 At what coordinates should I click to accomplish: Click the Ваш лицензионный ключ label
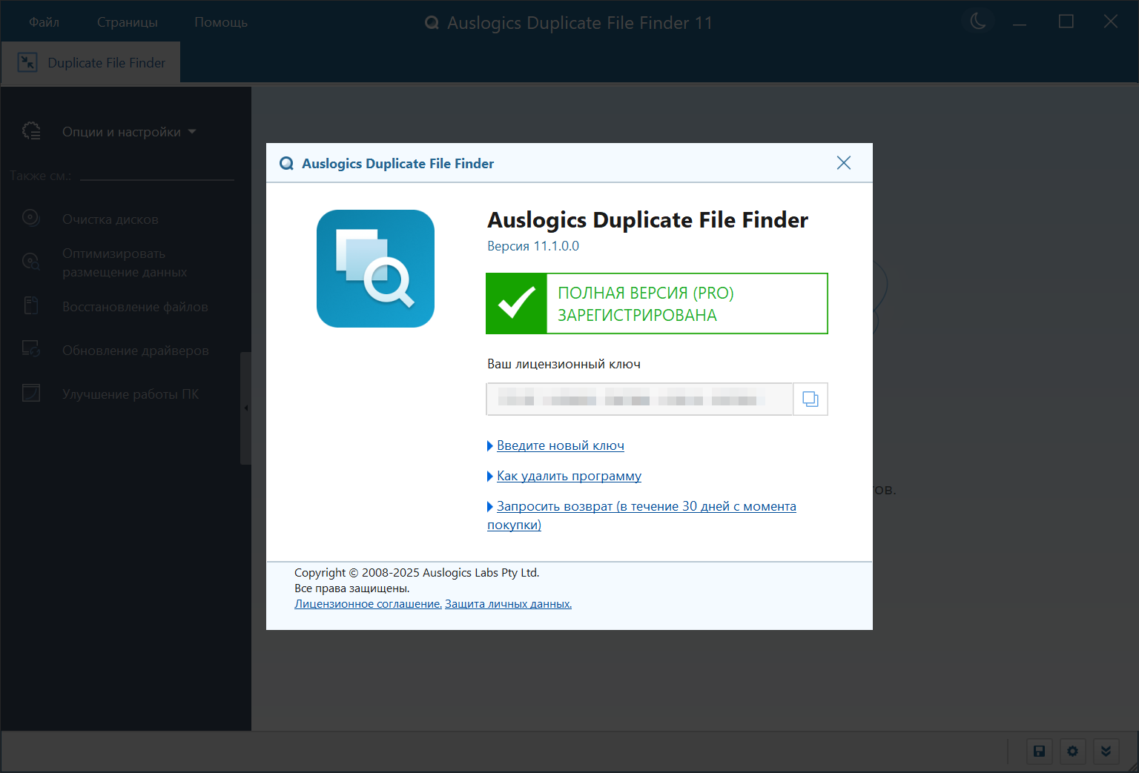click(x=564, y=364)
